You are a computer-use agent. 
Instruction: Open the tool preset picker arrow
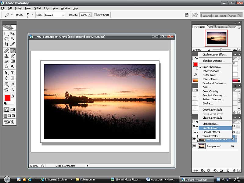(x=12, y=15)
